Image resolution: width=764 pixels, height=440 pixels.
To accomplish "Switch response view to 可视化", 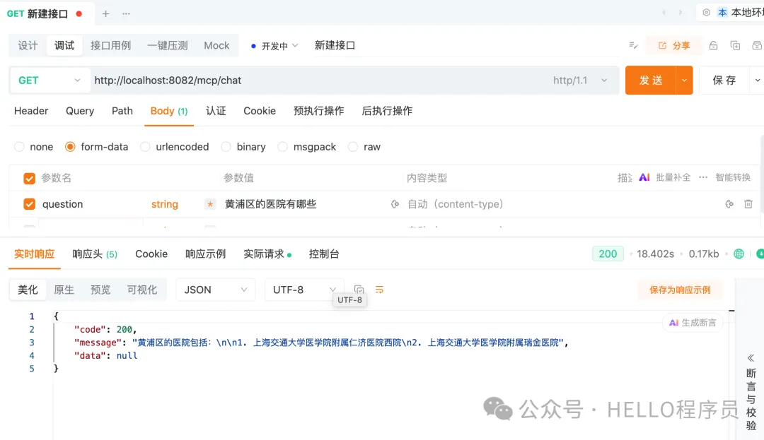I will pos(142,290).
